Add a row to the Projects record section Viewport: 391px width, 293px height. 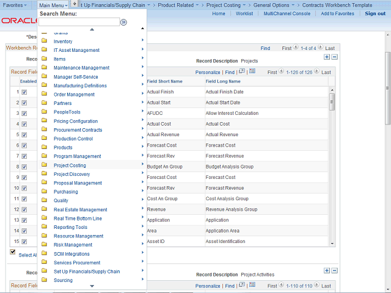pyautogui.click(x=327, y=57)
